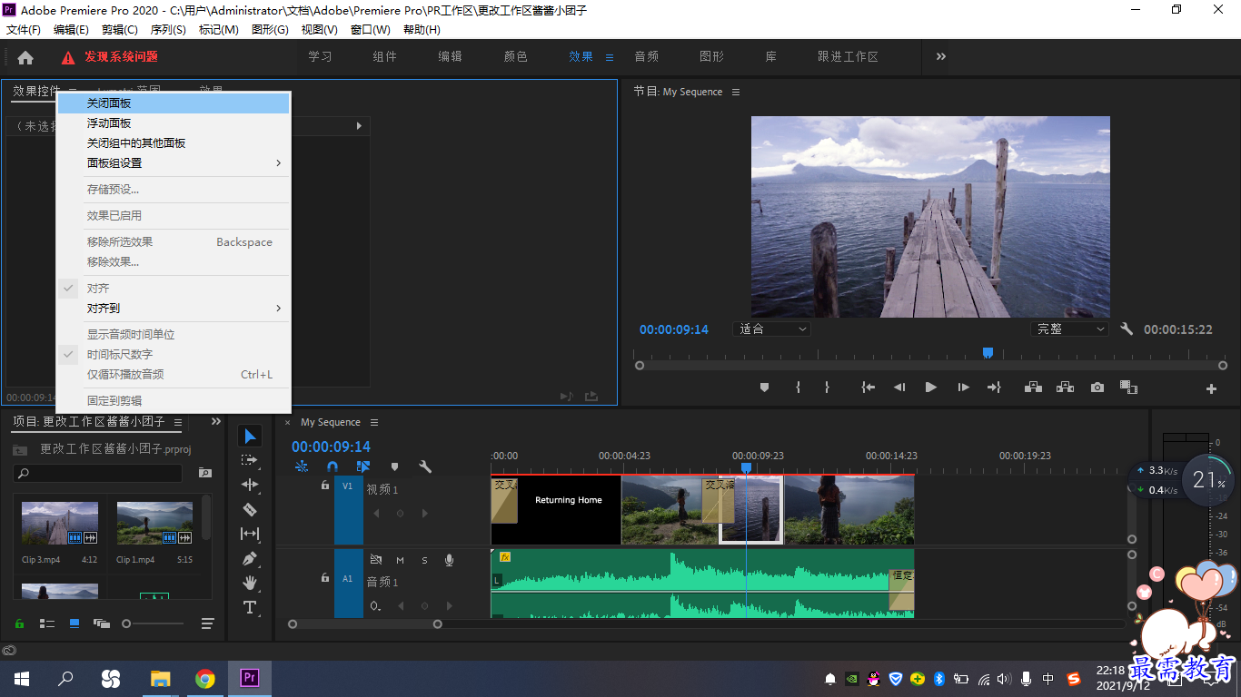The height and width of the screenshot is (697, 1241).
Task: Open 文件(F) menu
Action: 24,30
